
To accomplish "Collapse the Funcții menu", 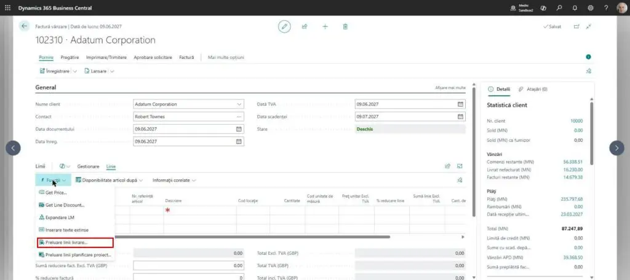I will pyautogui.click(x=53, y=181).
